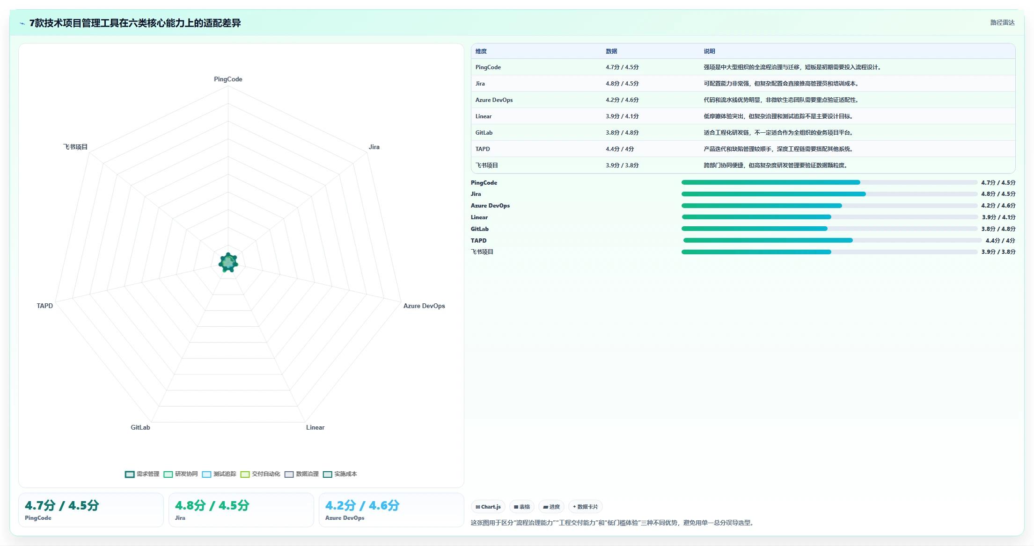The image size is (1034, 546).
Task: Select the 数据卡片 tag chip
Action: pyautogui.click(x=585, y=507)
